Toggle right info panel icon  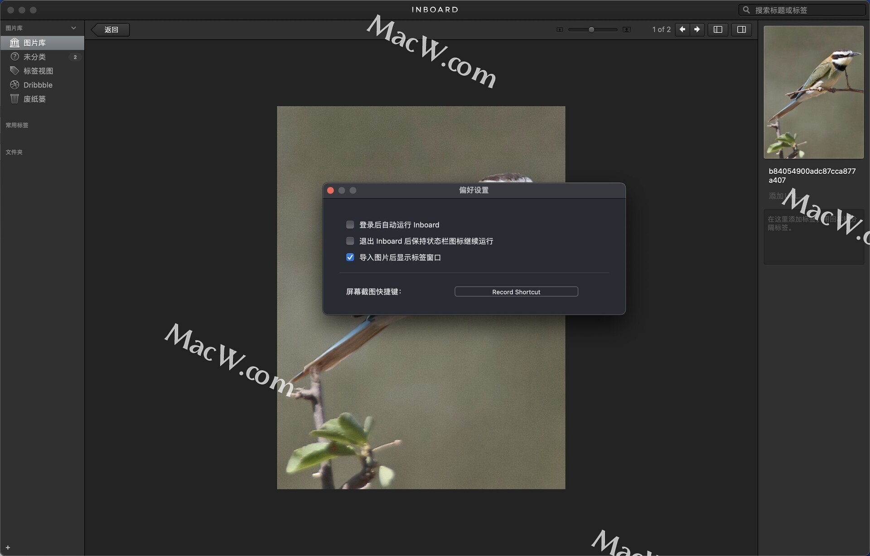(x=741, y=29)
